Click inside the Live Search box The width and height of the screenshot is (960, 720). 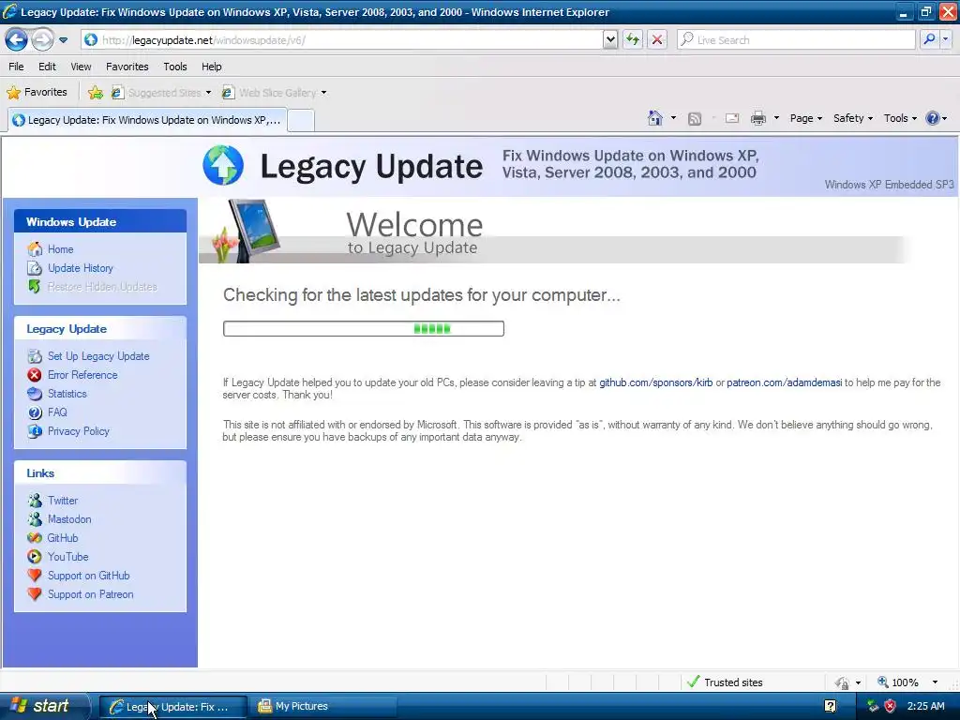point(796,40)
